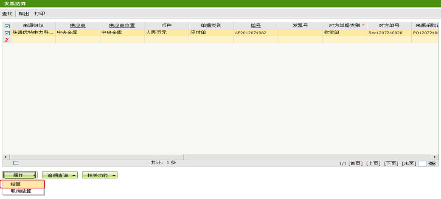Click 打印 in the toolbar

pos(39,14)
